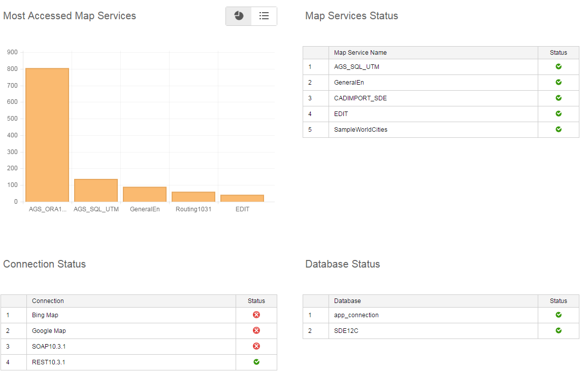The width and height of the screenshot is (587, 376).
Task: Click the SDE12C database status icon
Action: coord(558,330)
